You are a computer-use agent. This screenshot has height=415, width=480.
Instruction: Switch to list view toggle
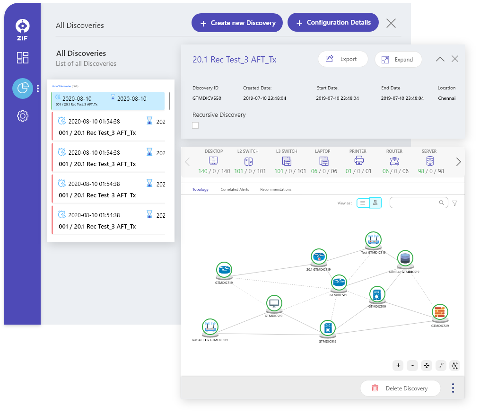363,203
